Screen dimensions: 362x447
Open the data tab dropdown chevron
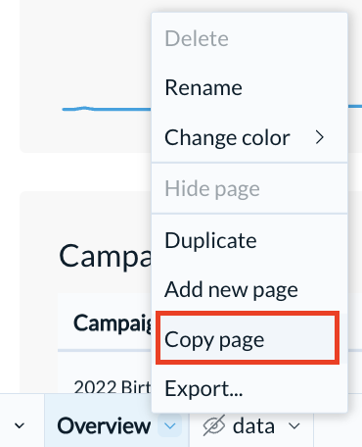coord(294,425)
